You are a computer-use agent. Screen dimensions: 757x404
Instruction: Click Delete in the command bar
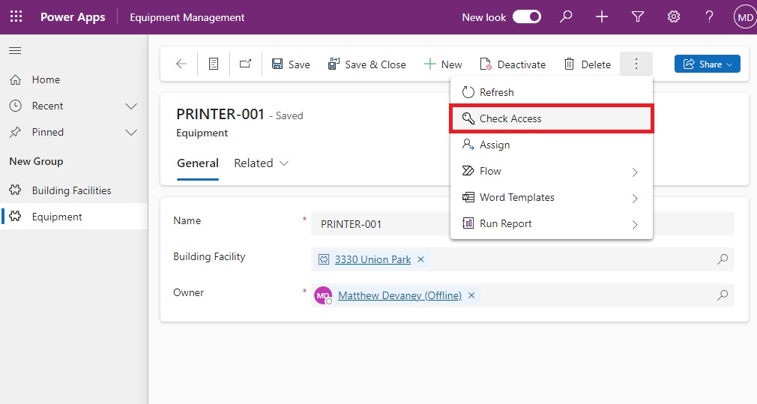point(587,64)
